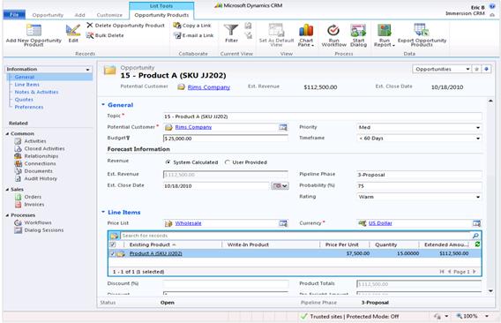Click the green refresh icon in the grid
Viewport: 501px width, 323px height.
pos(477,244)
